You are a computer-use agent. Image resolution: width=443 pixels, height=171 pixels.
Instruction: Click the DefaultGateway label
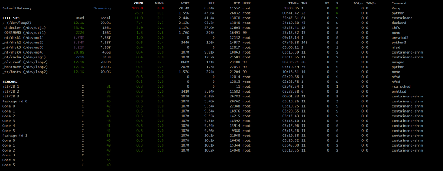point(17,8)
